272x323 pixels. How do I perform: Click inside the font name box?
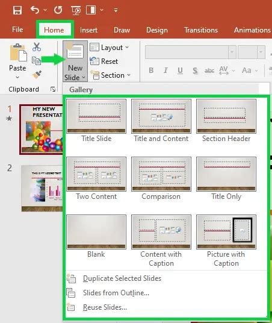[187, 52]
